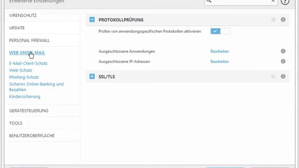The image size is (299, 168).
Task: Open the TOOLS category
Action: [16, 123]
